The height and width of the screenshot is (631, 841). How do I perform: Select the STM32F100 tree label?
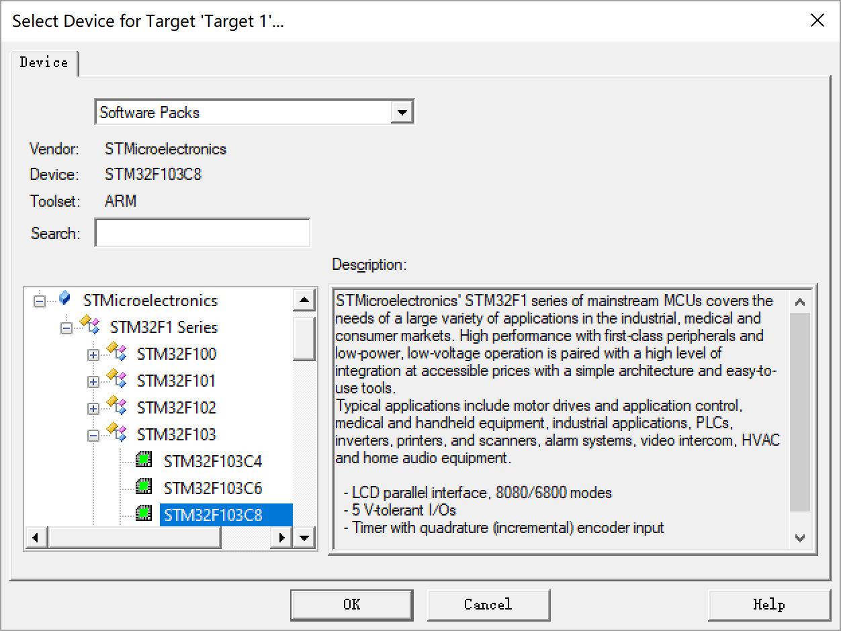tap(177, 354)
